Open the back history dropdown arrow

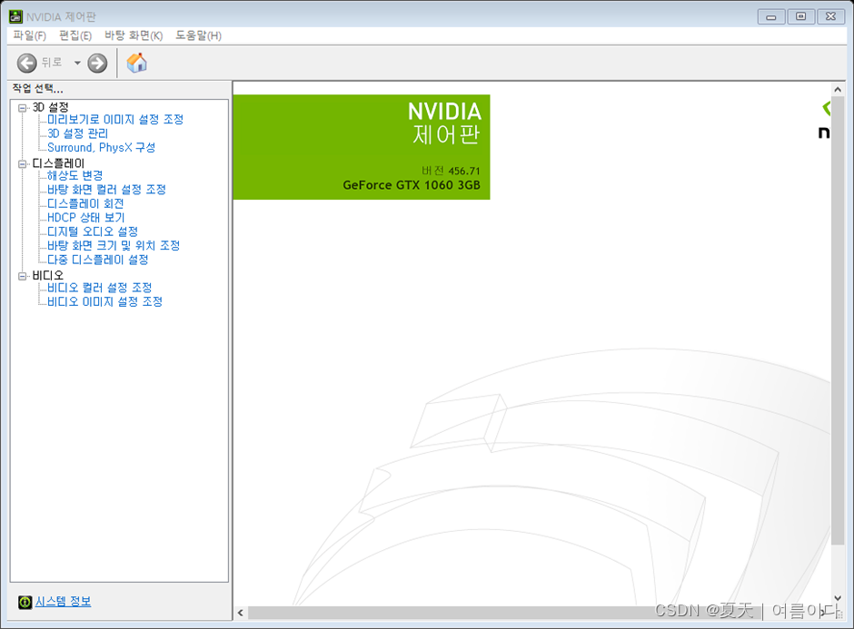(x=77, y=64)
